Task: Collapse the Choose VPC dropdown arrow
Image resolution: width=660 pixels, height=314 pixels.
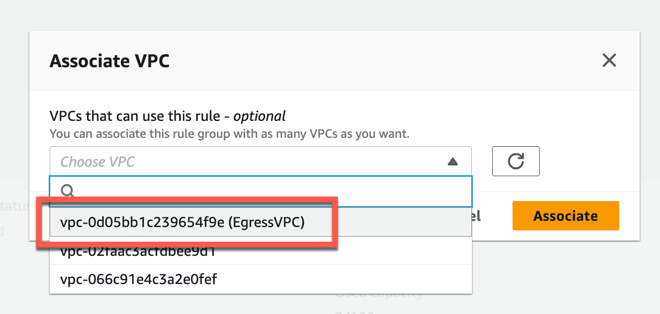Action: tap(453, 162)
